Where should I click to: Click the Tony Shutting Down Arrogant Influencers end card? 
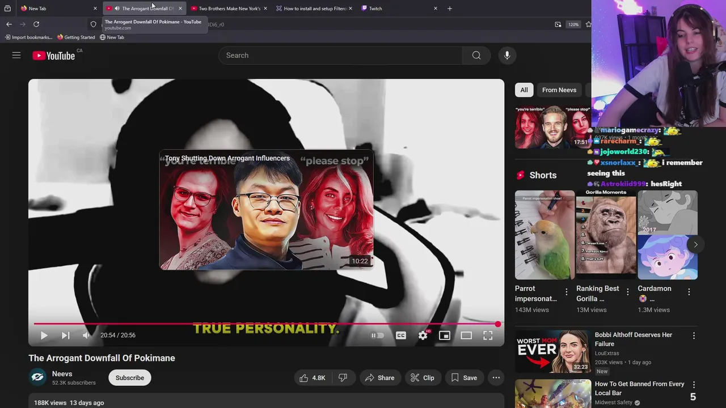(267, 210)
